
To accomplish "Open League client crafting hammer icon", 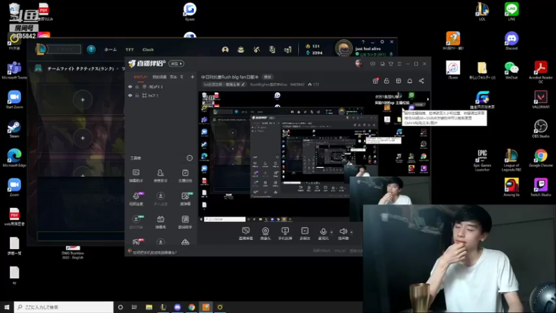I will point(256,49).
